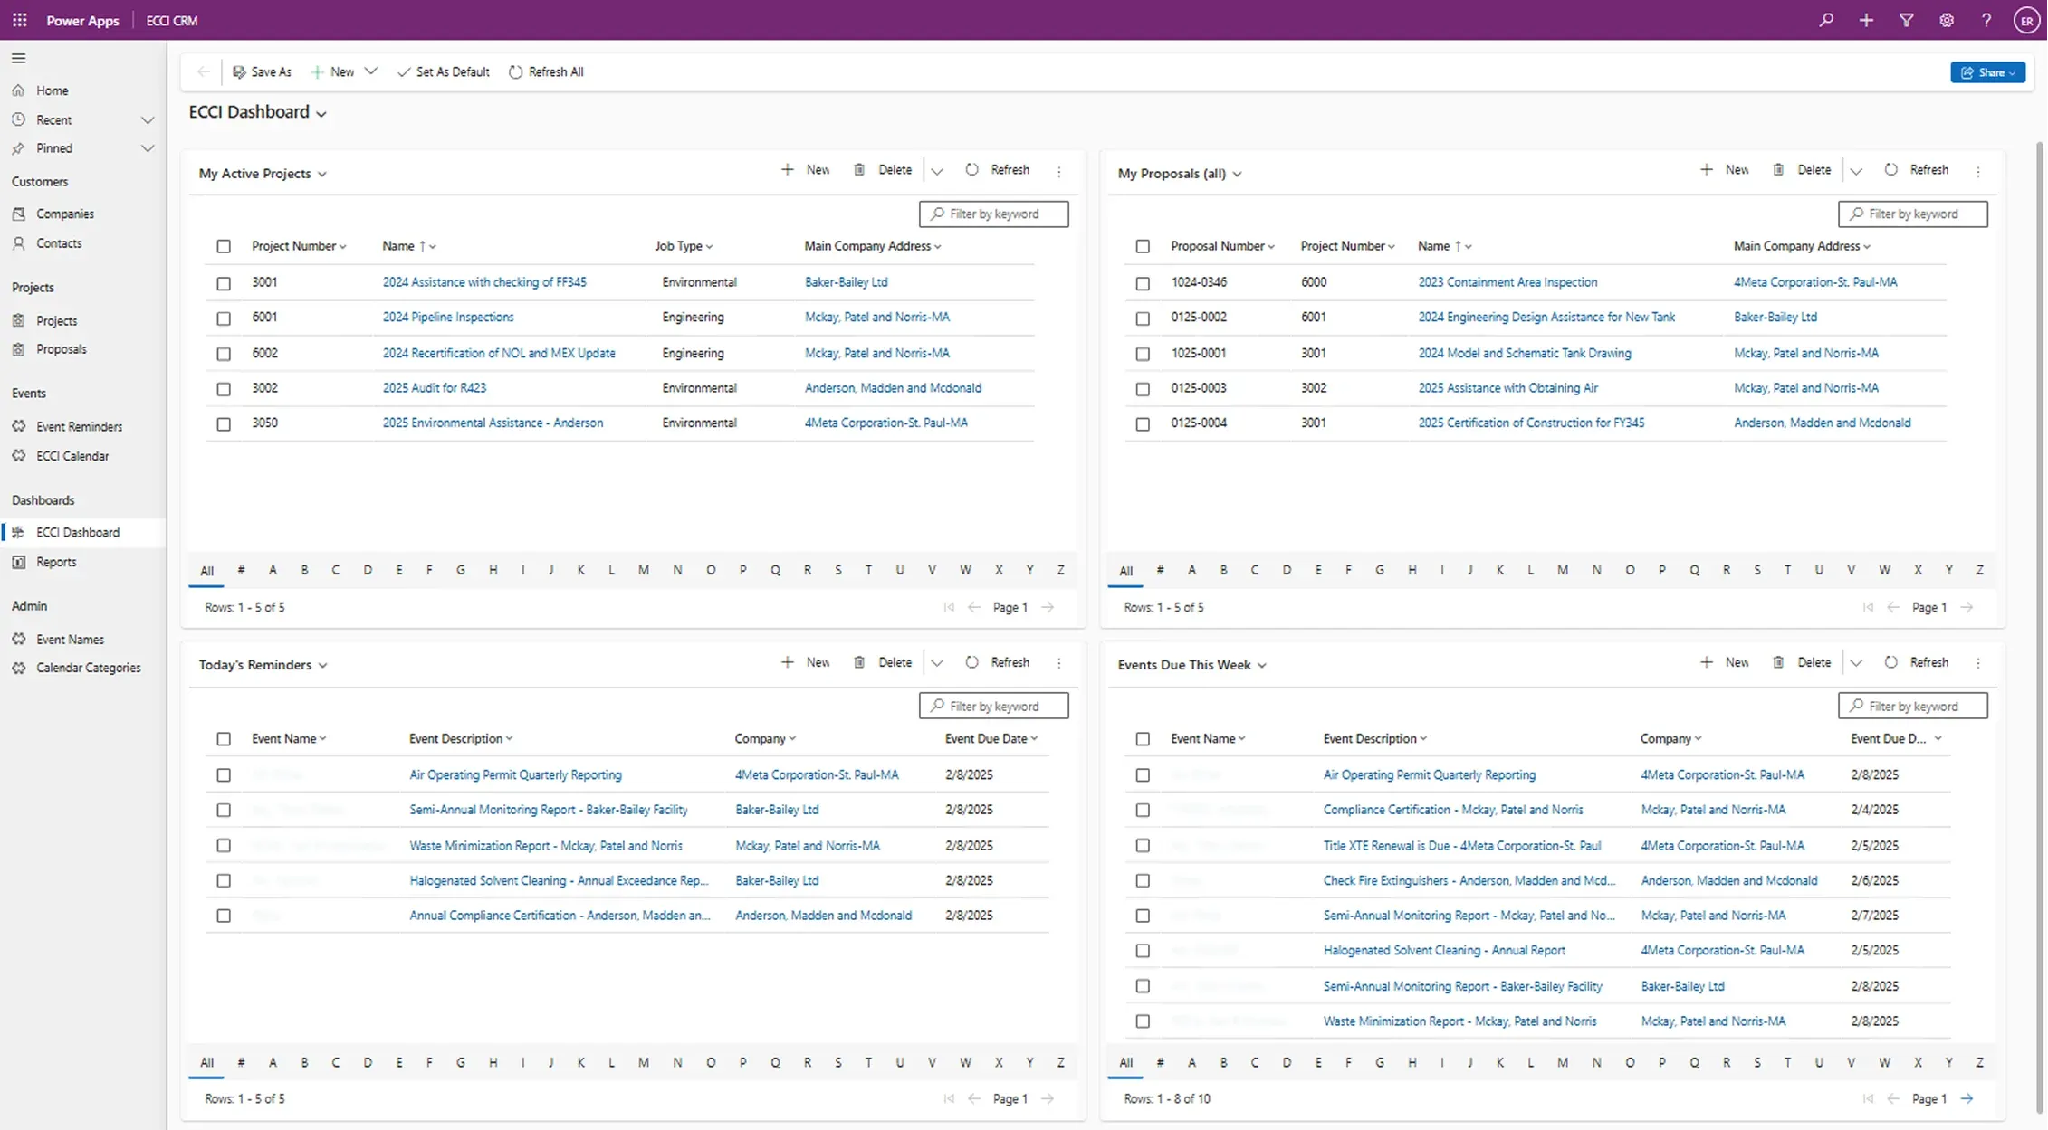Screen dimensions: 2048x1130
Task: Open the 2024 Pipeline Inspections project link
Action: click(x=447, y=318)
